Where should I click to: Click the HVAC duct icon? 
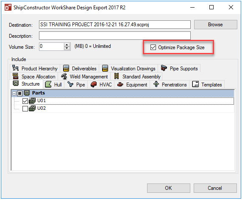[x=94, y=84]
